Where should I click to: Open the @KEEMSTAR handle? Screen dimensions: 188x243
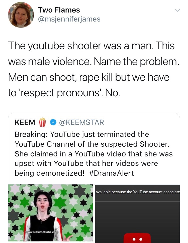81,122
